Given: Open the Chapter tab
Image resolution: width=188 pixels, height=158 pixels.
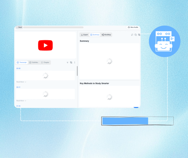Looking at the screenshot, I should pyautogui.click(x=45, y=62).
